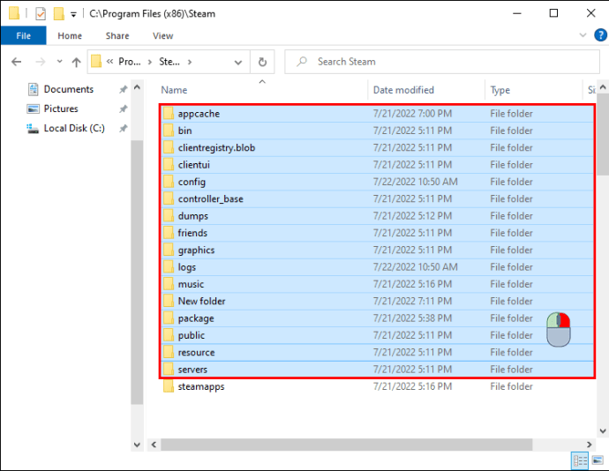Click File folder type for steamapps
609x471 pixels.
click(511, 386)
